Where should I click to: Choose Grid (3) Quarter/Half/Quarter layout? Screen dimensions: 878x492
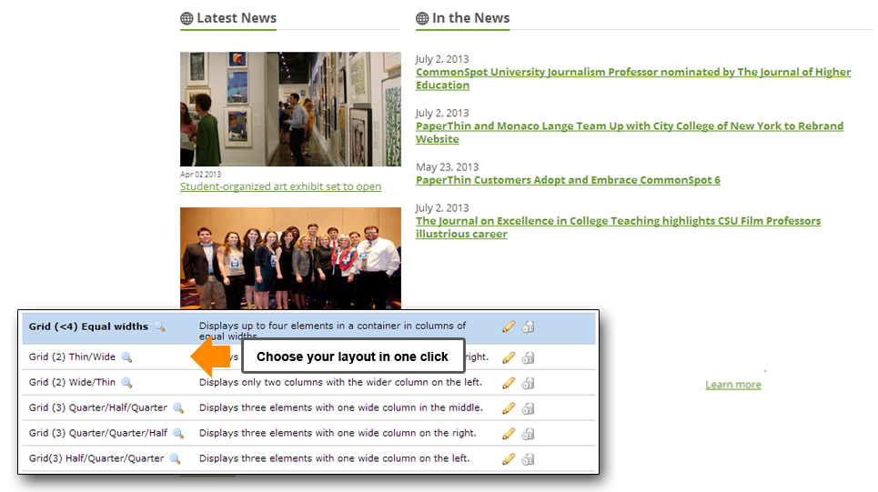coord(98,407)
